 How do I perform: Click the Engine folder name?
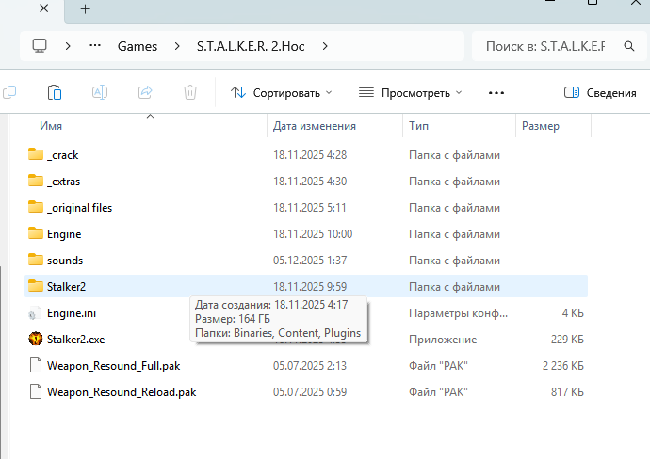coord(64,234)
